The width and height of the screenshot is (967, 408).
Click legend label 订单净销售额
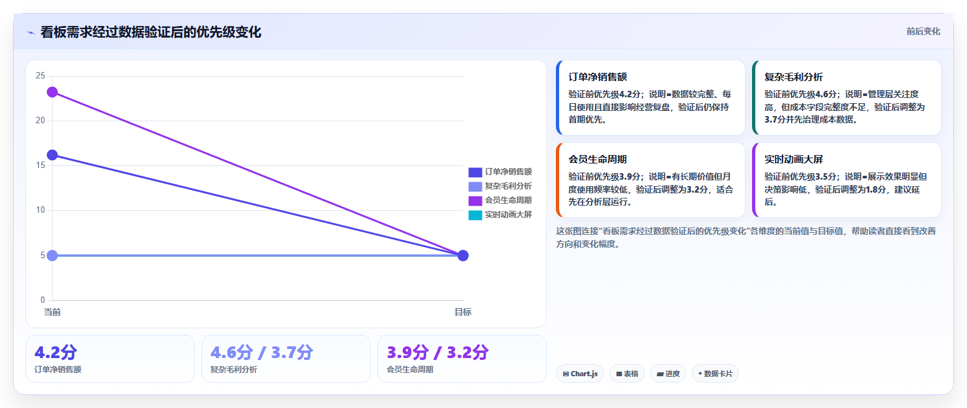[x=509, y=172]
